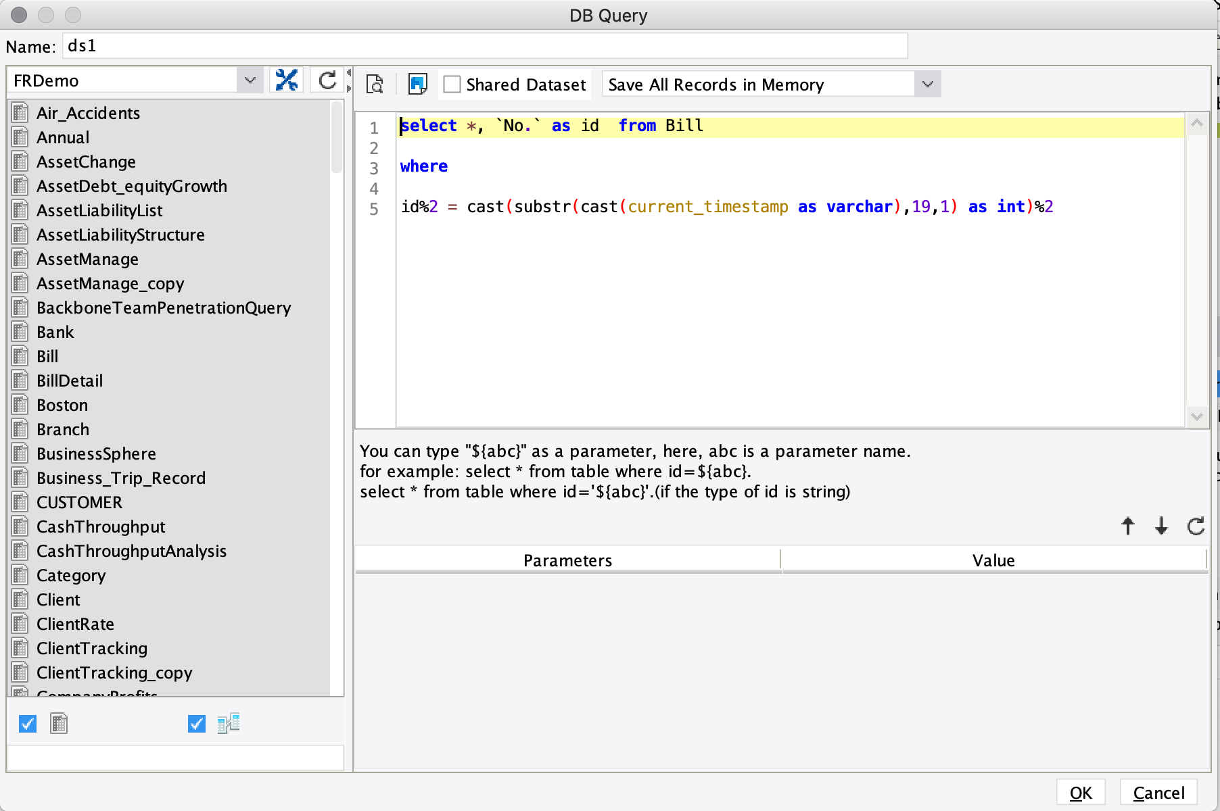Click the OK button

(x=1081, y=792)
